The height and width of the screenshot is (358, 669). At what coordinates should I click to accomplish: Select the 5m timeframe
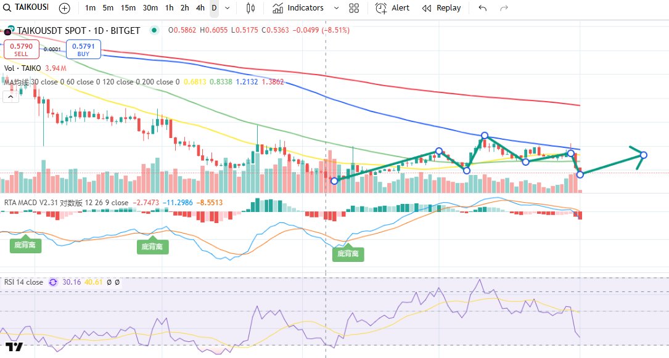tap(108, 7)
